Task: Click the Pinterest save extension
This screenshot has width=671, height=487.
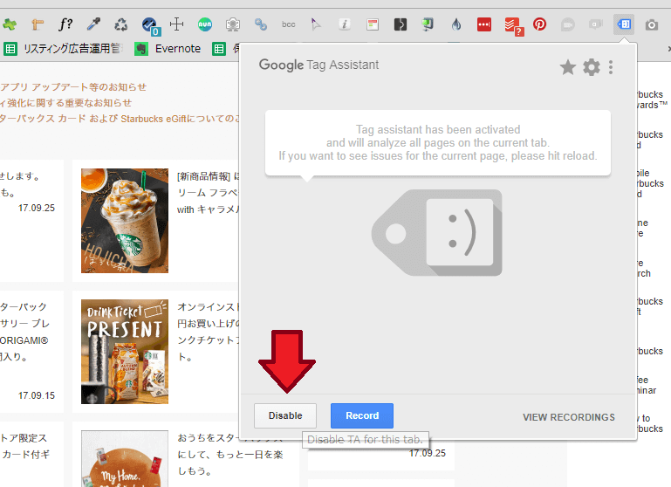Action: point(539,24)
